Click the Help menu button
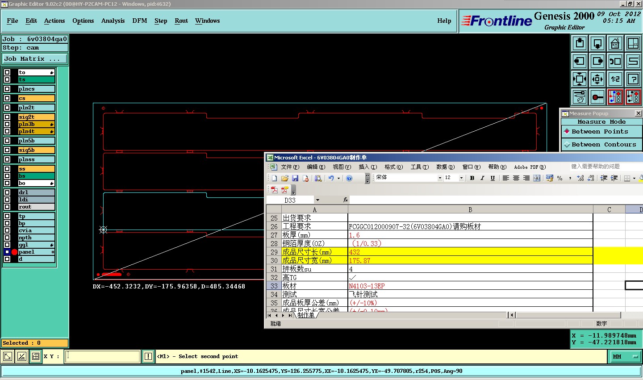The height and width of the screenshot is (380, 643). [444, 21]
